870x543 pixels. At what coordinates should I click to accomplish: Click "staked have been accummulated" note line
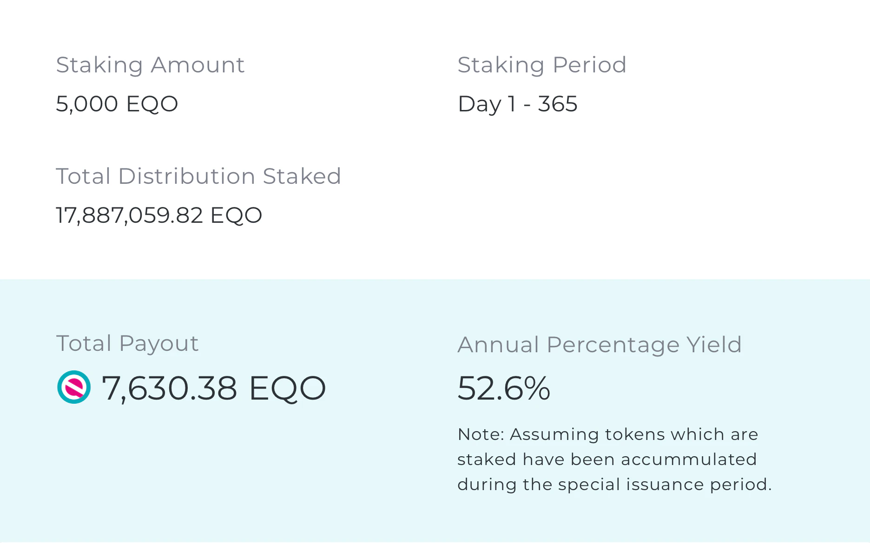click(607, 459)
